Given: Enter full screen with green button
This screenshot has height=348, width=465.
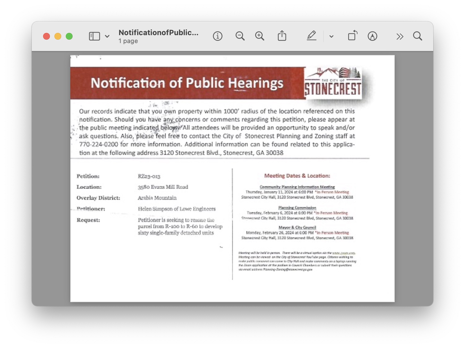Looking at the screenshot, I should tap(69, 36).
